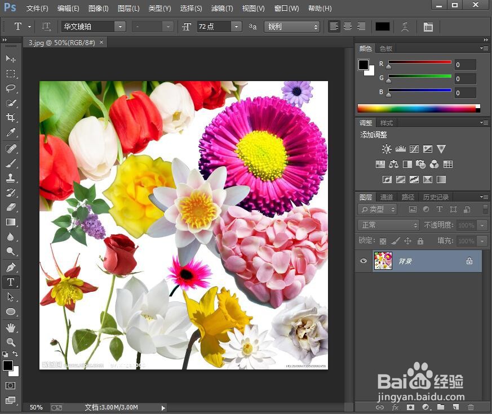Select the Gradient tool
This screenshot has width=492, height=414.
[x=11, y=222]
